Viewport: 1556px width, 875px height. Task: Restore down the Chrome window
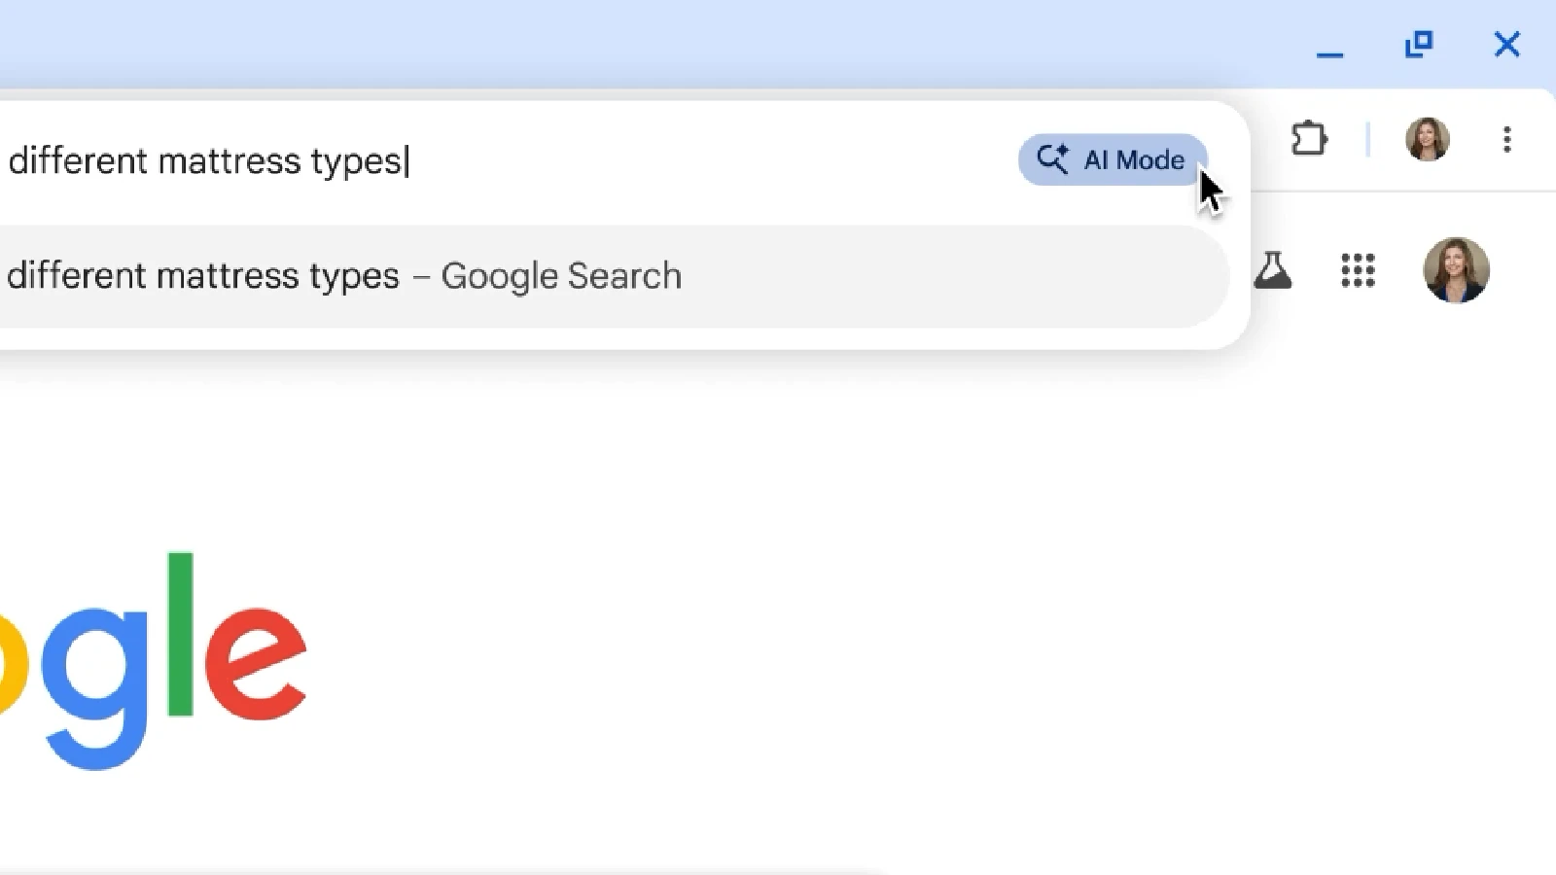1419,44
